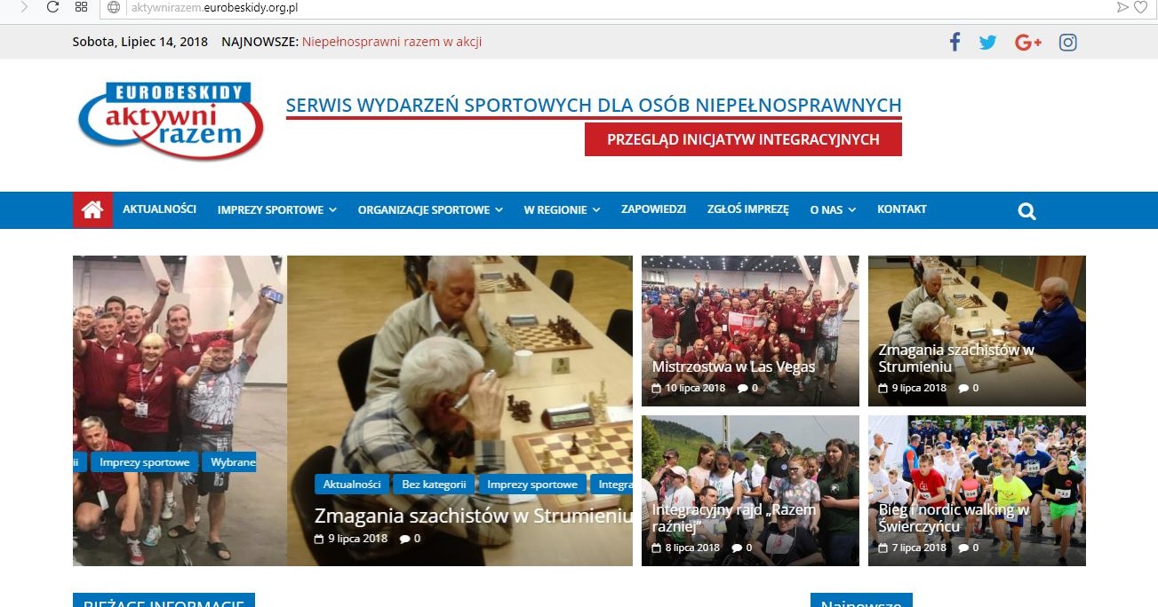Select the Bez kategorii tag
Image resolution: width=1158 pixels, height=607 pixels.
coord(434,485)
